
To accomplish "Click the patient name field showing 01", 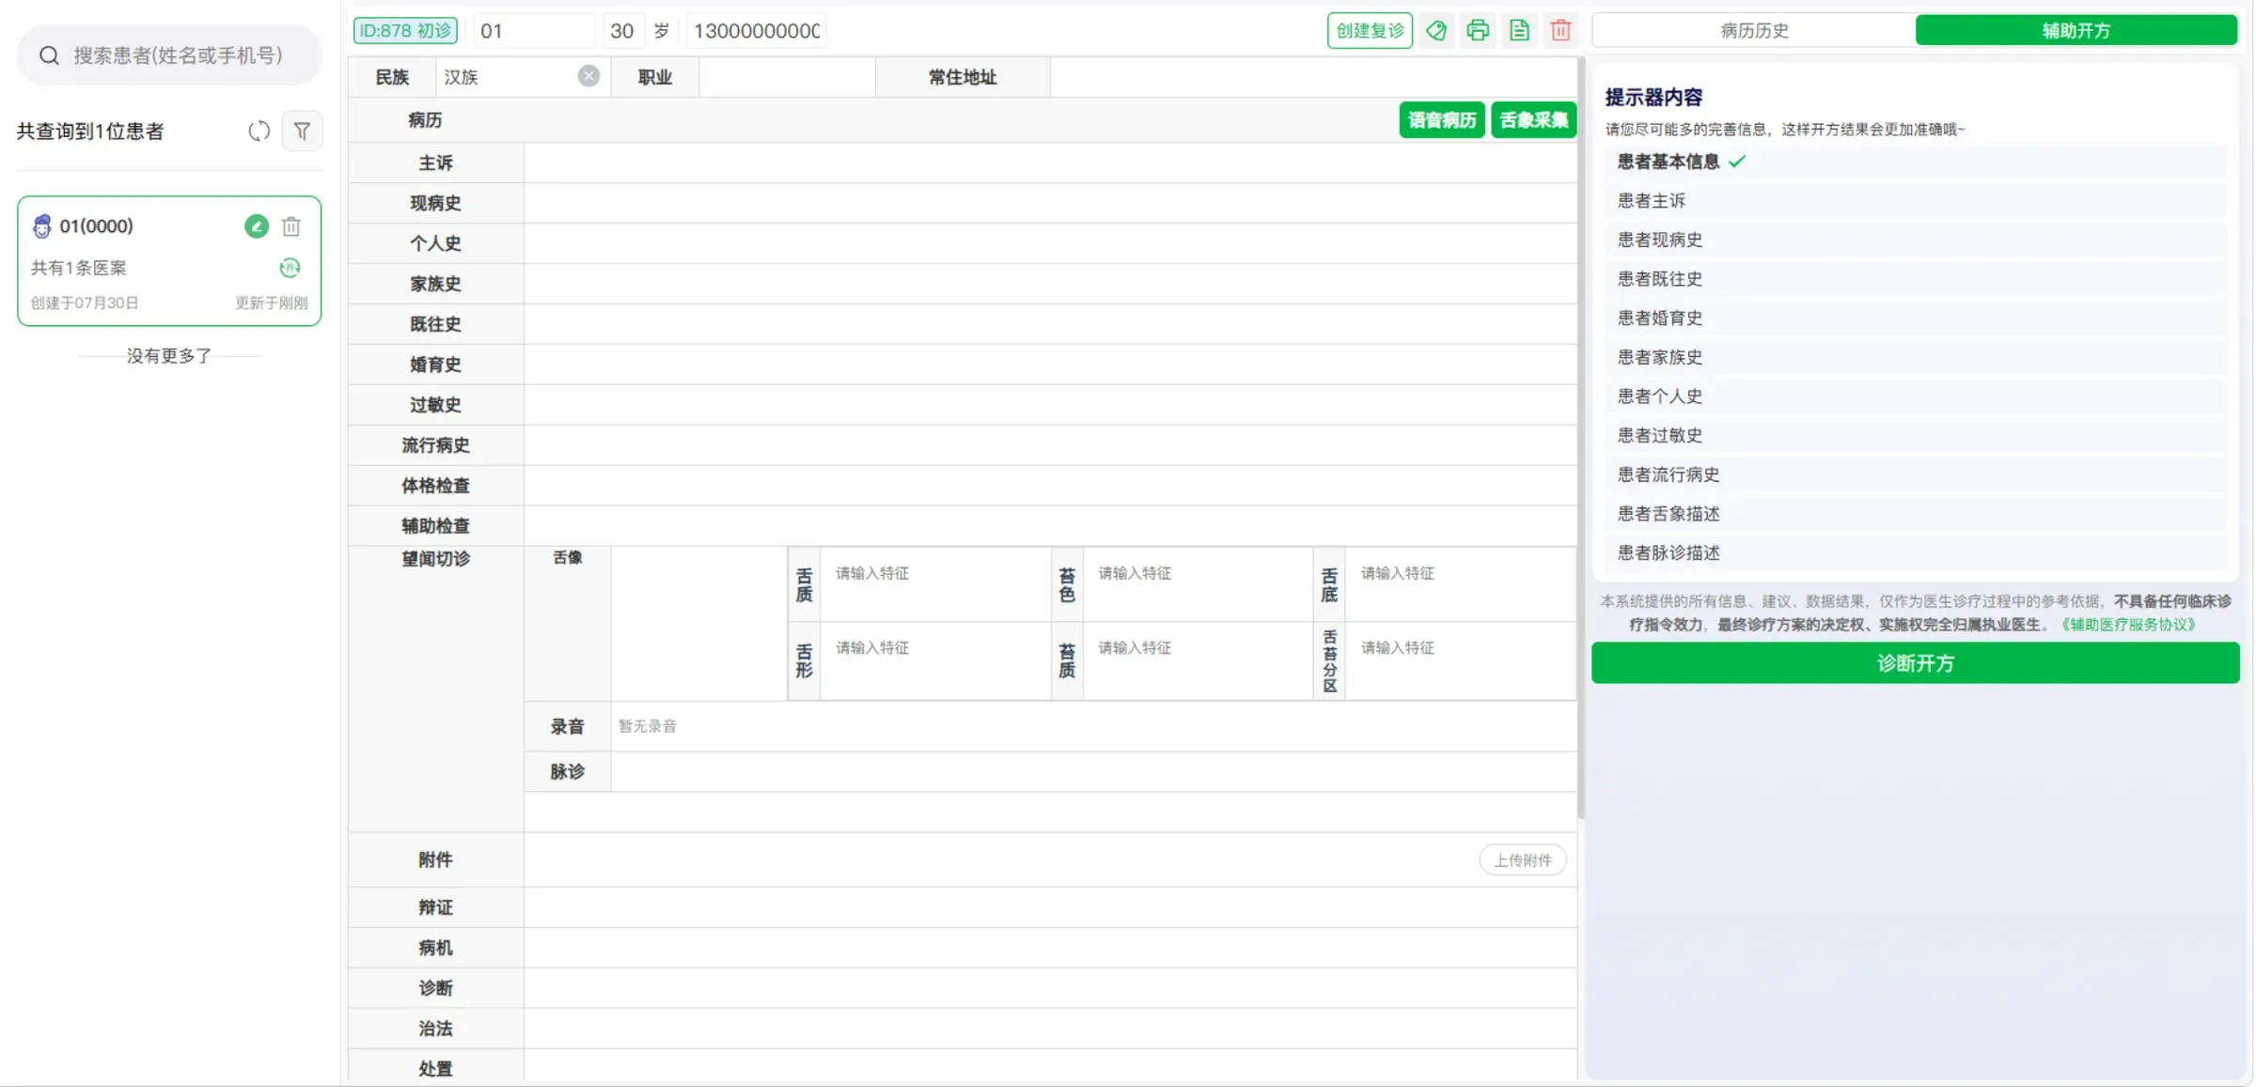I will point(534,31).
